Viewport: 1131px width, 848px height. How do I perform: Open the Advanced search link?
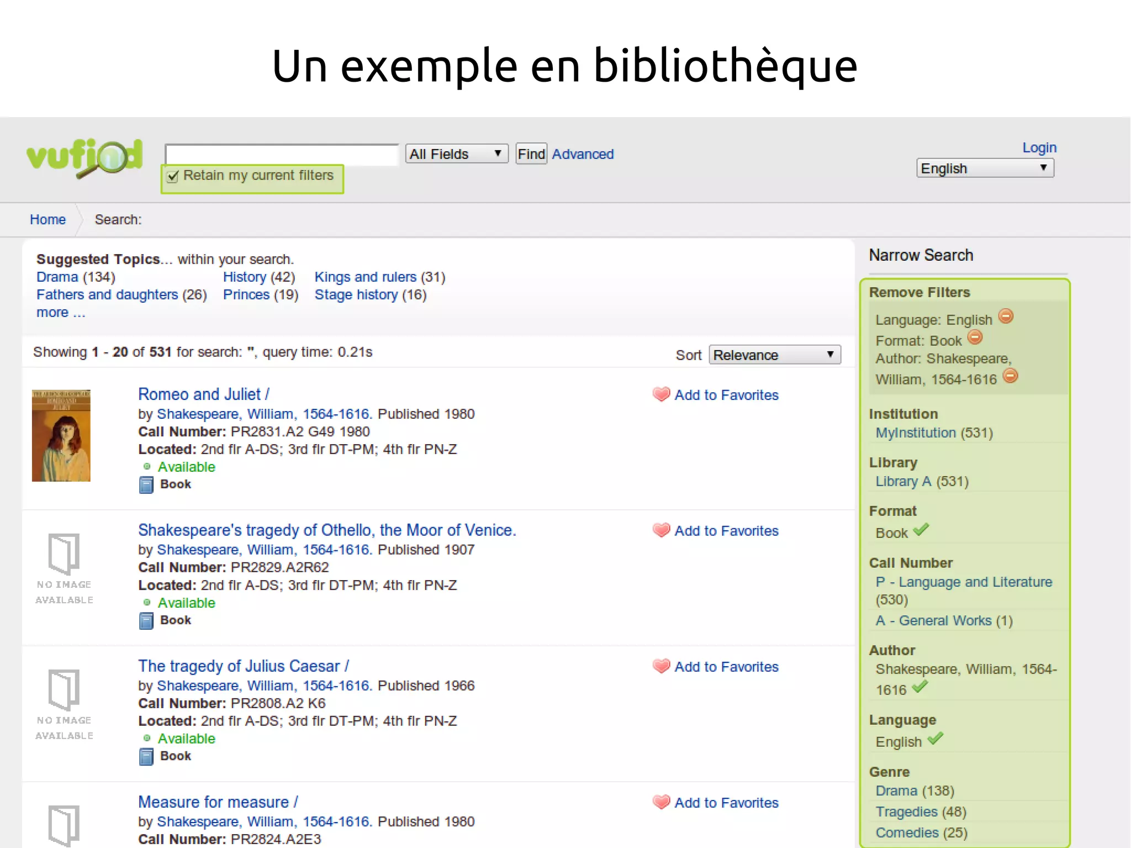[583, 154]
